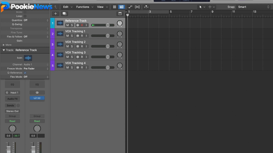Viewport: 273px width, 153px height.
Task: Open the Functions menu
Action: coord(85,7)
